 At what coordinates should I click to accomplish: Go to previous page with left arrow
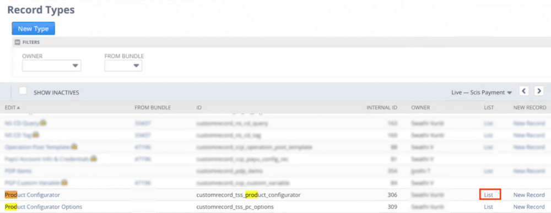pos(524,91)
